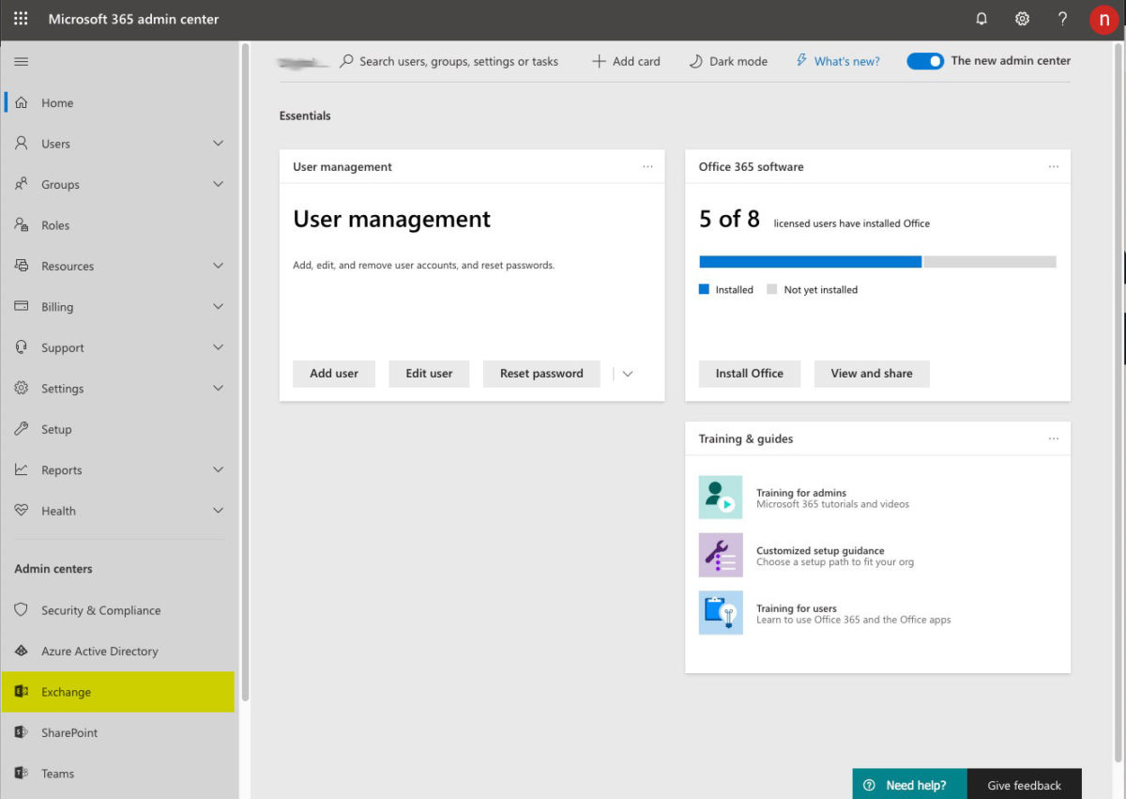Enable Dark mode
The image size is (1126, 799).
[727, 61]
